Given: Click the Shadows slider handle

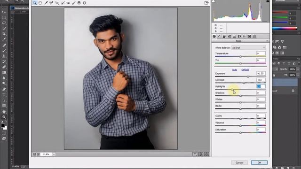Looking at the screenshot, I should [240, 96].
